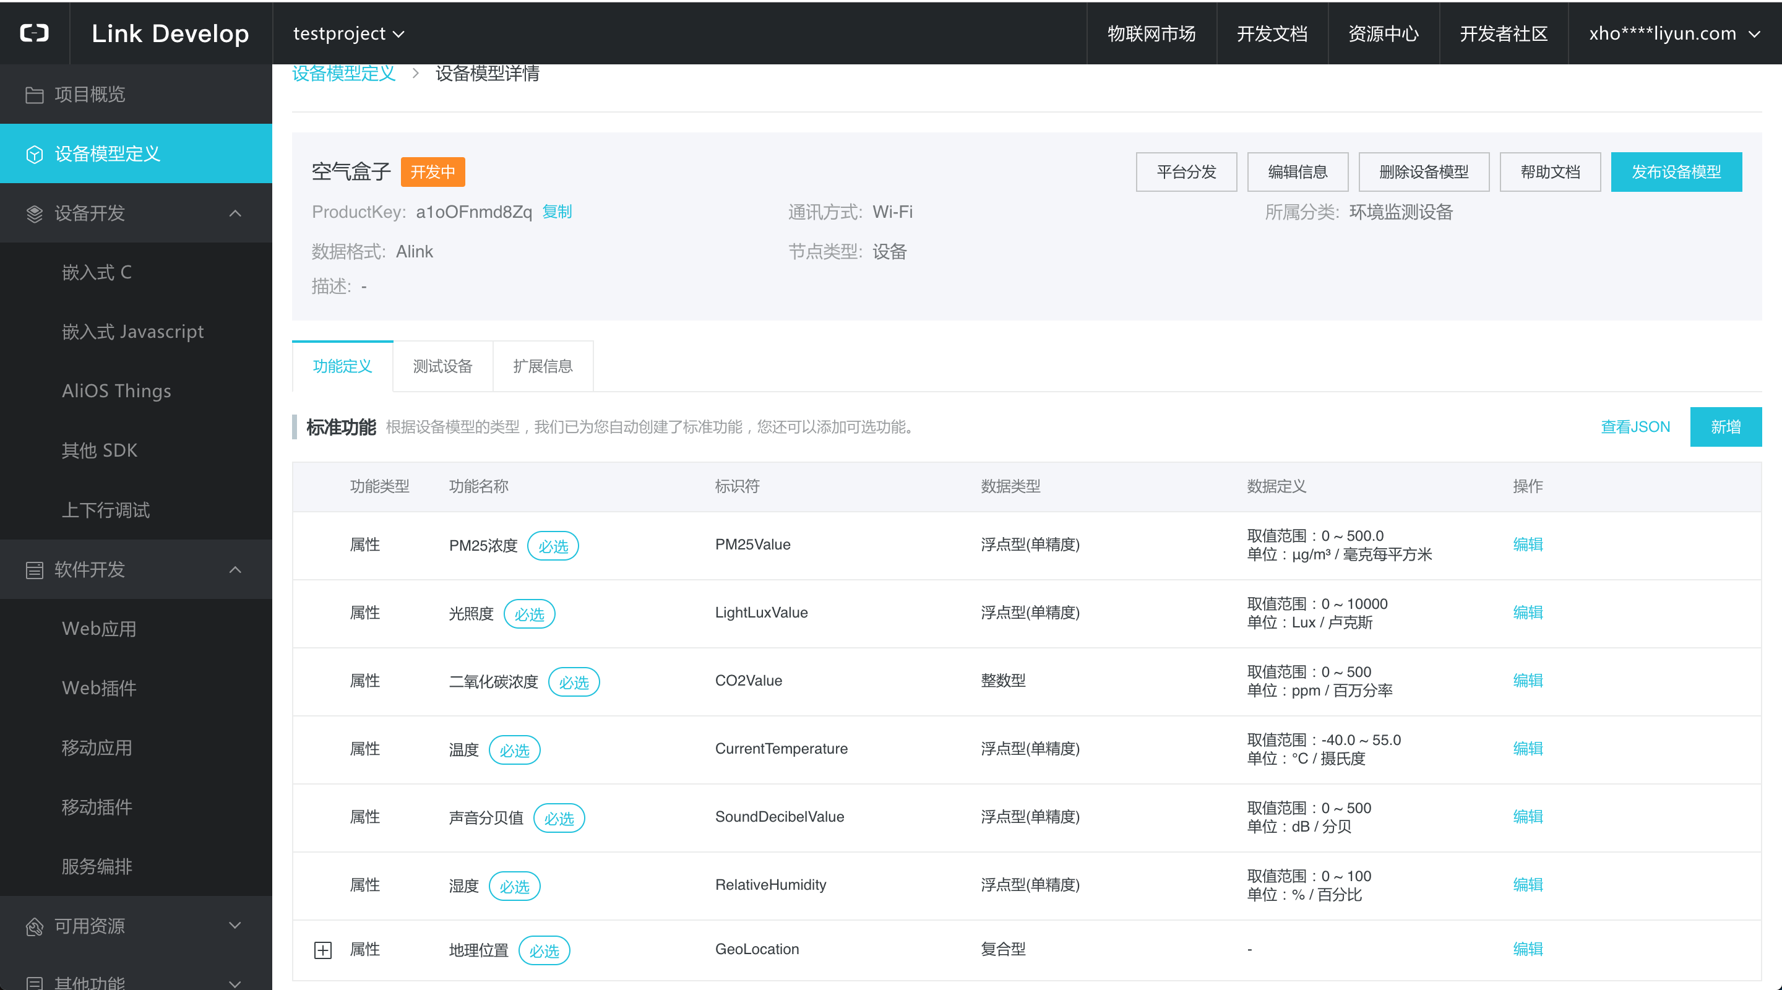
Task: Open the xho****liyun.com account dropdown
Action: (1675, 33)
